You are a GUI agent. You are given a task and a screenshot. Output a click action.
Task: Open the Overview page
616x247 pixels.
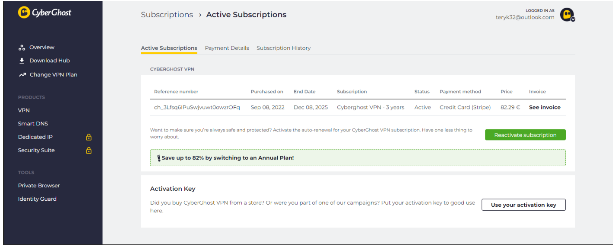pyautogui.click(x=42, y=48)
